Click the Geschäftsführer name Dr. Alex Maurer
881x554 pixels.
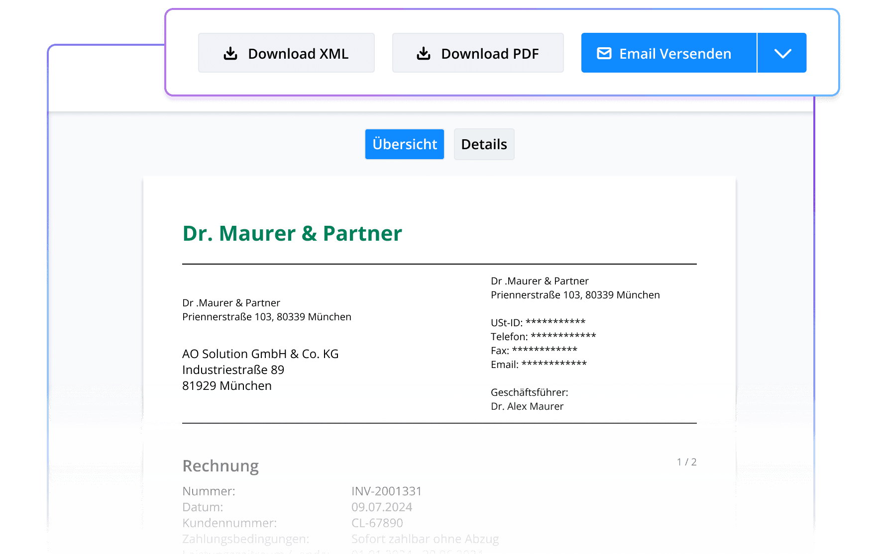tap(527, 406)
